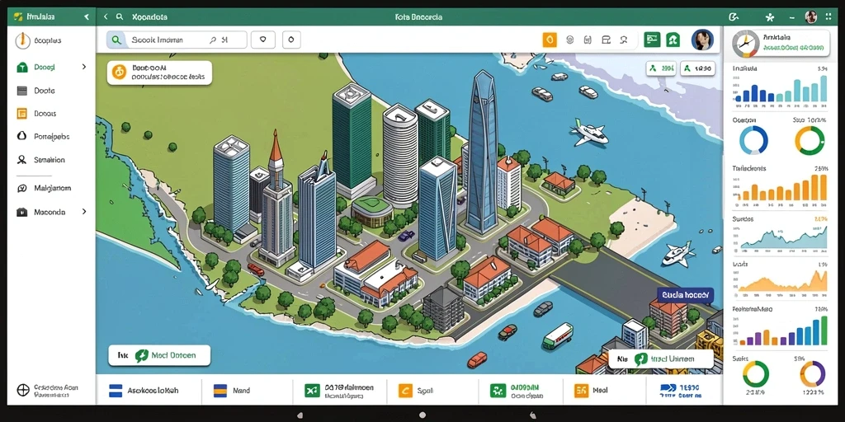
Task: Click the round target icon in toolbar
Action: pyautogui.click(x=569, y=40)
